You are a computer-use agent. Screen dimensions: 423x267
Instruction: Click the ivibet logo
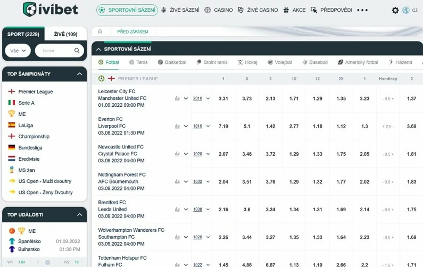click(50, 10)
